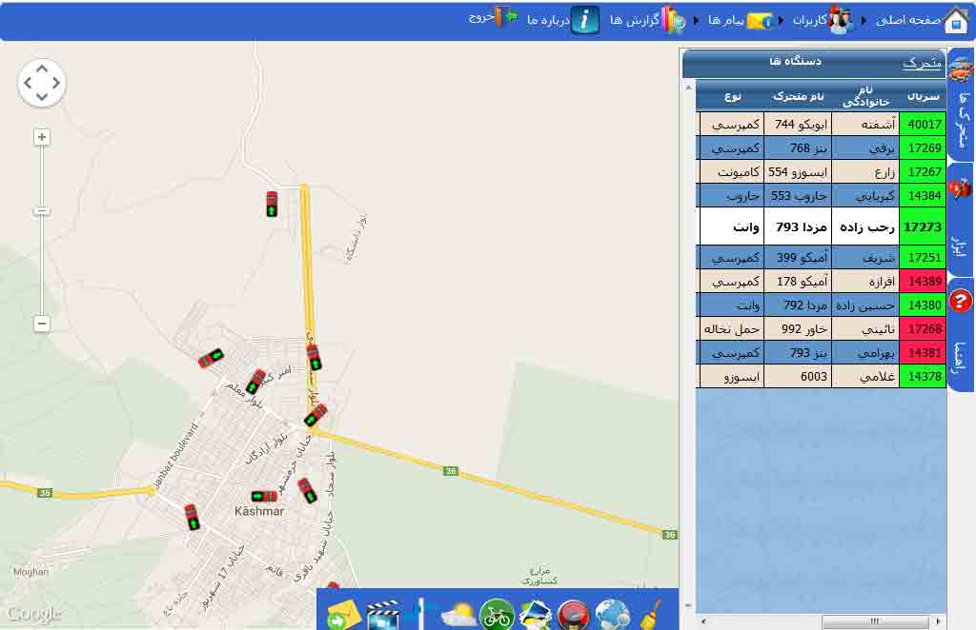Click the red round button icon

(x=574, y=614)
